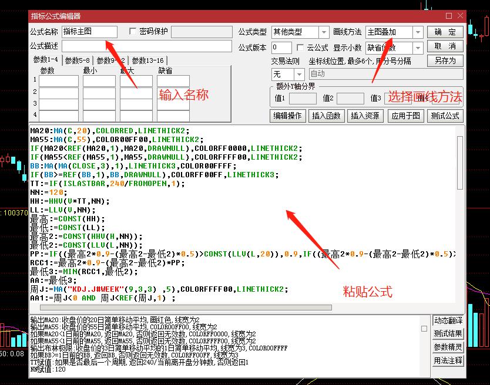The width and height of the screenshot is (490, 385).
Task: Toggle the 云公式 checkbox
Action: (301, 48)
